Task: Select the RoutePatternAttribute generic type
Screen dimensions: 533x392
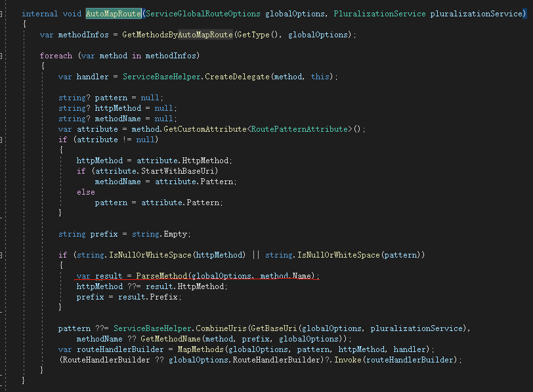Action: [x=299, y=130]
